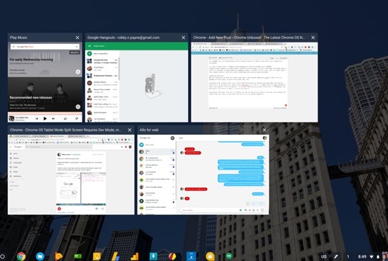Open the green slides-style app on shelf

pos(78,256)
